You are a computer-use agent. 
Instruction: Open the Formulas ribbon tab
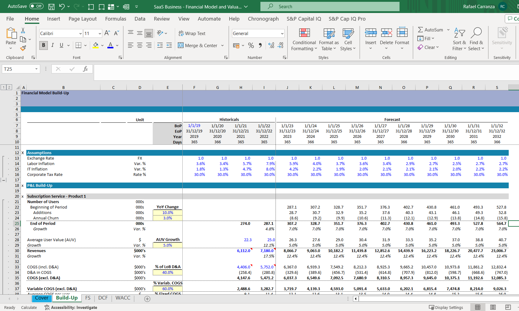[116, 19]
